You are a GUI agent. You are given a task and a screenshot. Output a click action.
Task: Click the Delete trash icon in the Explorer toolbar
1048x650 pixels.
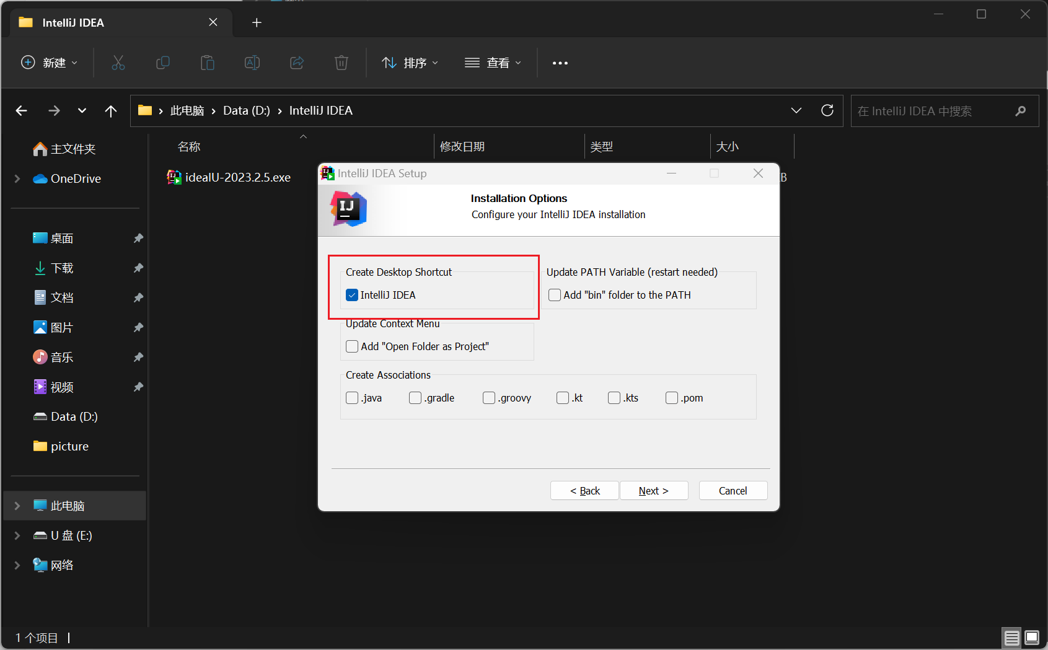click(341, 63)
